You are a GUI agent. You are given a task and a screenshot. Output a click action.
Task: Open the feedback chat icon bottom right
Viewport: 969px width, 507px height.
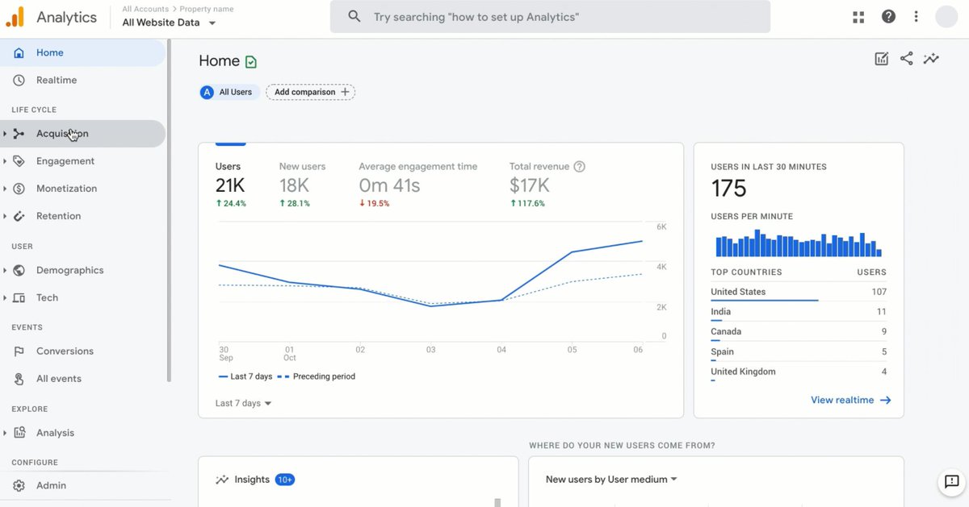point(950,482)
